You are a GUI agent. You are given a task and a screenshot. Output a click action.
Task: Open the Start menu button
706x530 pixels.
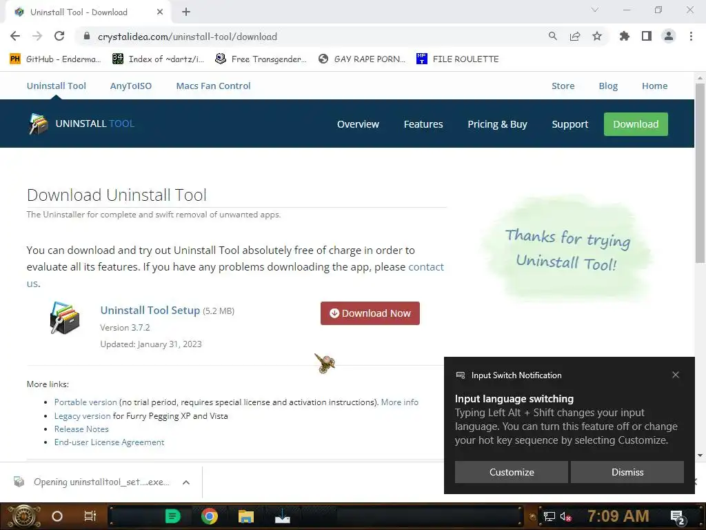24,516
